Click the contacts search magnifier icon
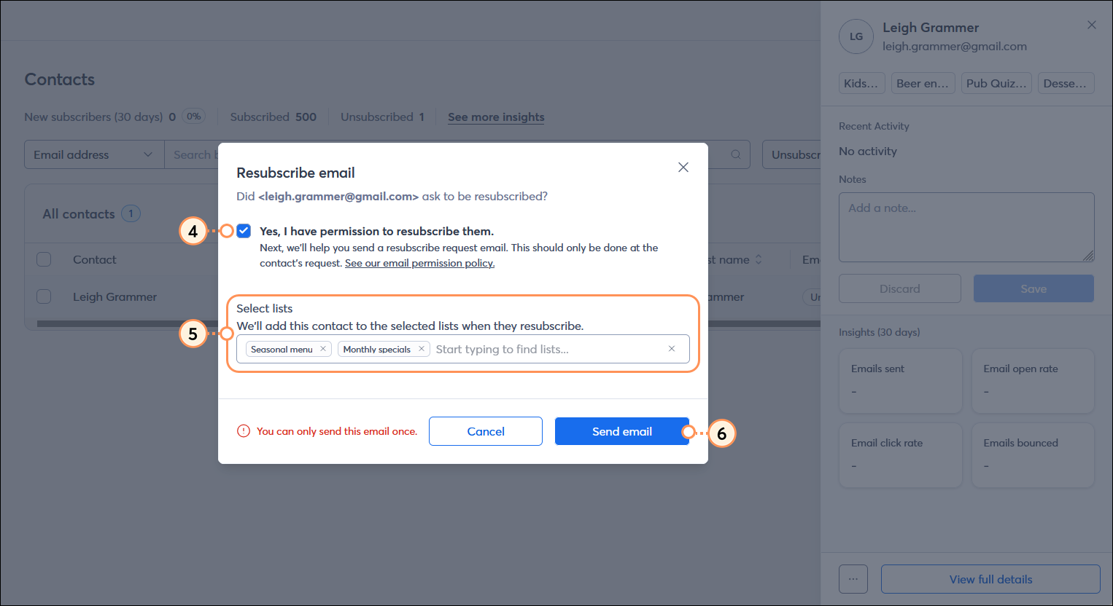1113x606 pixels. click(736, 154)
